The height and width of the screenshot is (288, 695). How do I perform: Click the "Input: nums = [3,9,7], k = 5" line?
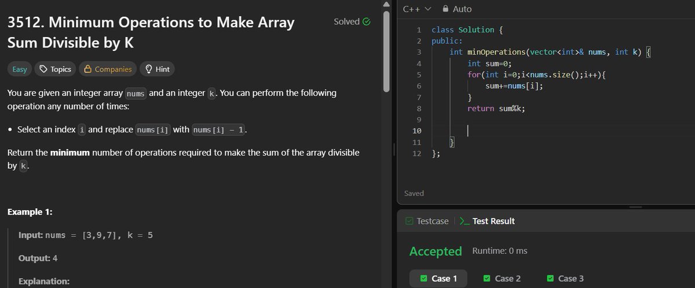click(86, 235)
